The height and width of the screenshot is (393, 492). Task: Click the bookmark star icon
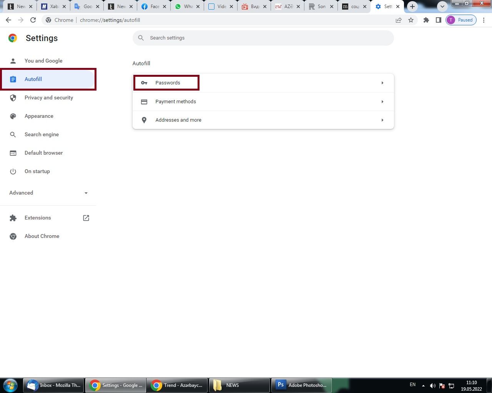tap(411, 20)
